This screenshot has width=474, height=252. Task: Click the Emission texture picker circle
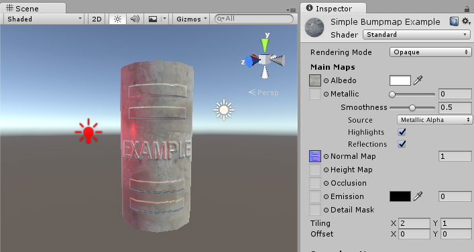(327, 196)
